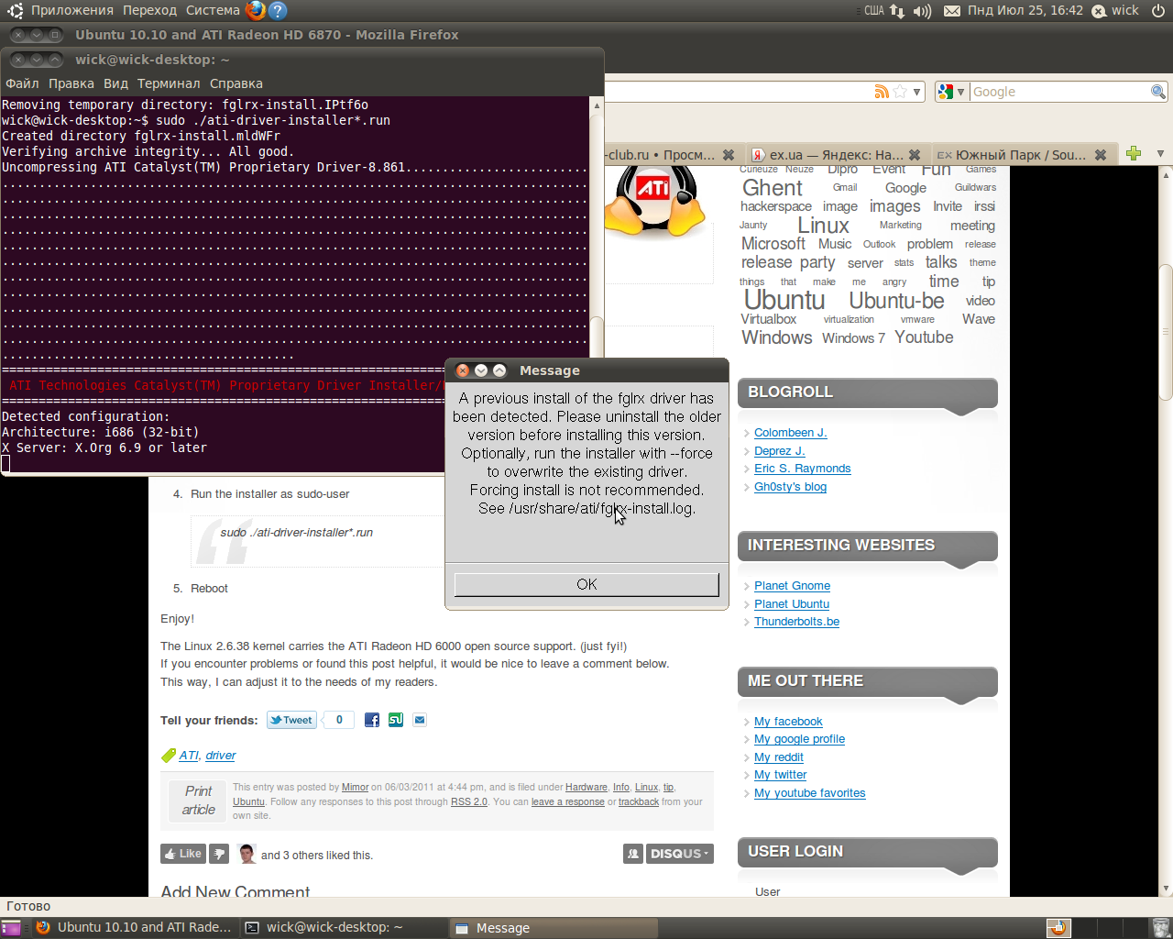This screenshot has width=1173, height=939.
Task: Open the Google search engine selector dropdown
Action: pos(951,92)
